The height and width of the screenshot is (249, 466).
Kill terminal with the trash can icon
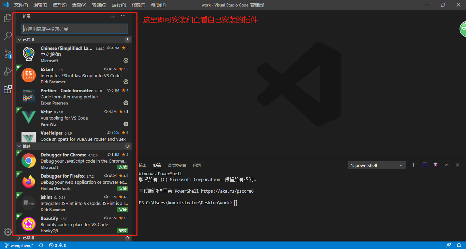point(435,165)
